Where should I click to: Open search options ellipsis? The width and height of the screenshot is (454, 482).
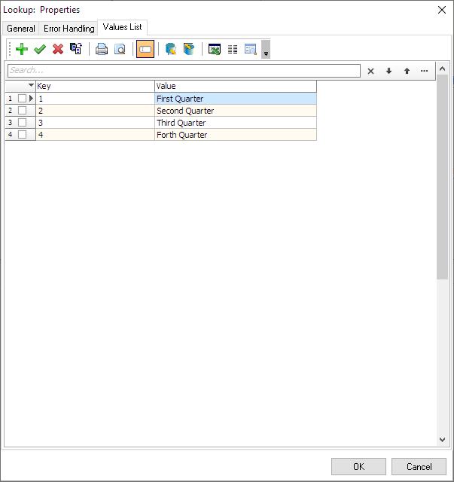pyautogui.click(x=425, y=72)
